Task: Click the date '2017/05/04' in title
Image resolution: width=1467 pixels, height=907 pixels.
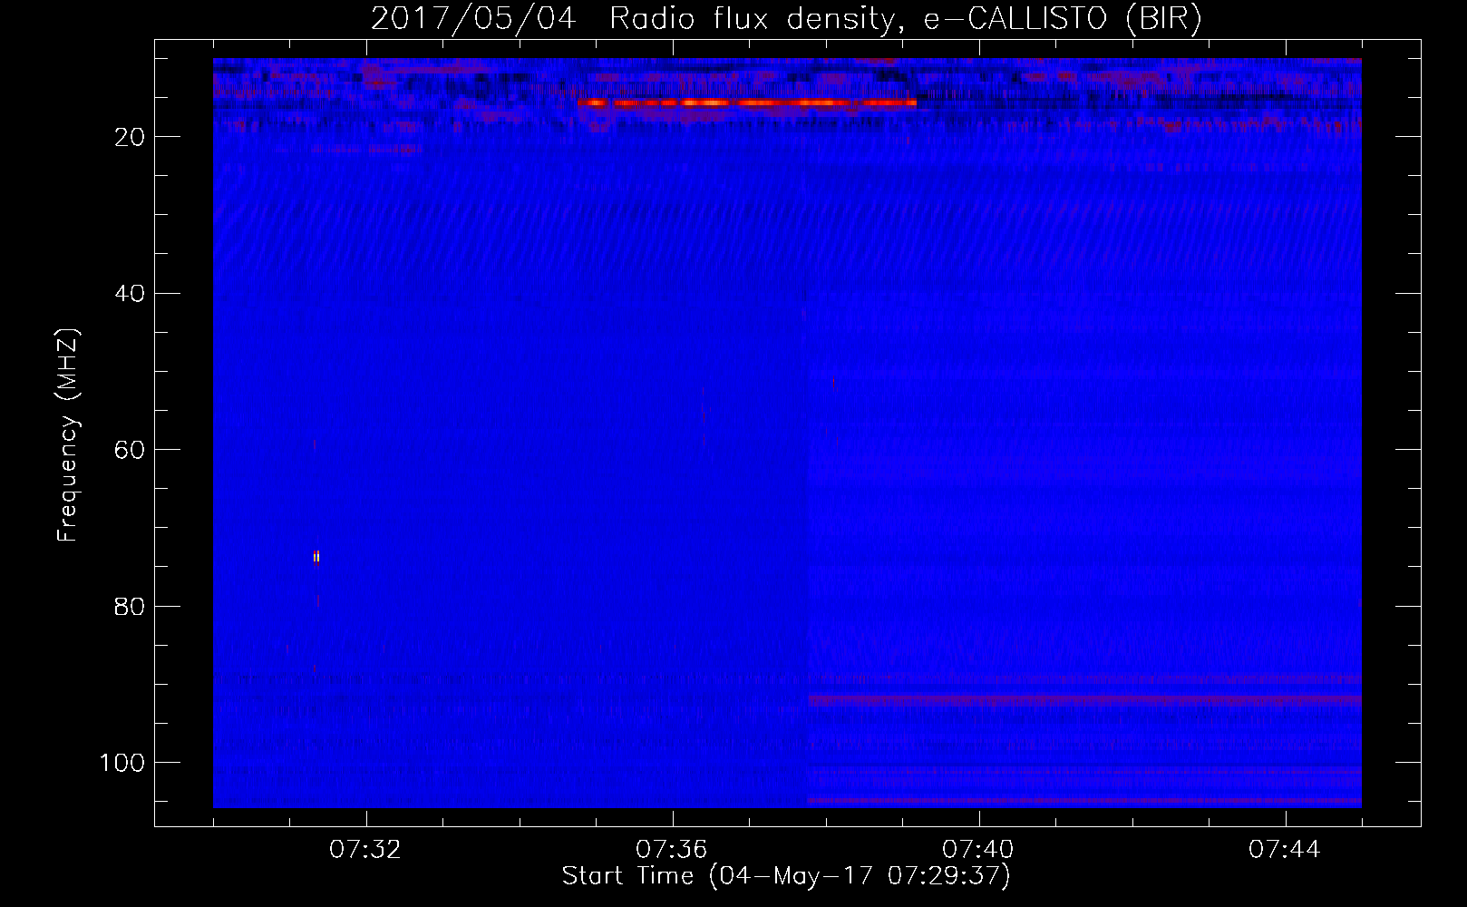Action: (473, 18)
